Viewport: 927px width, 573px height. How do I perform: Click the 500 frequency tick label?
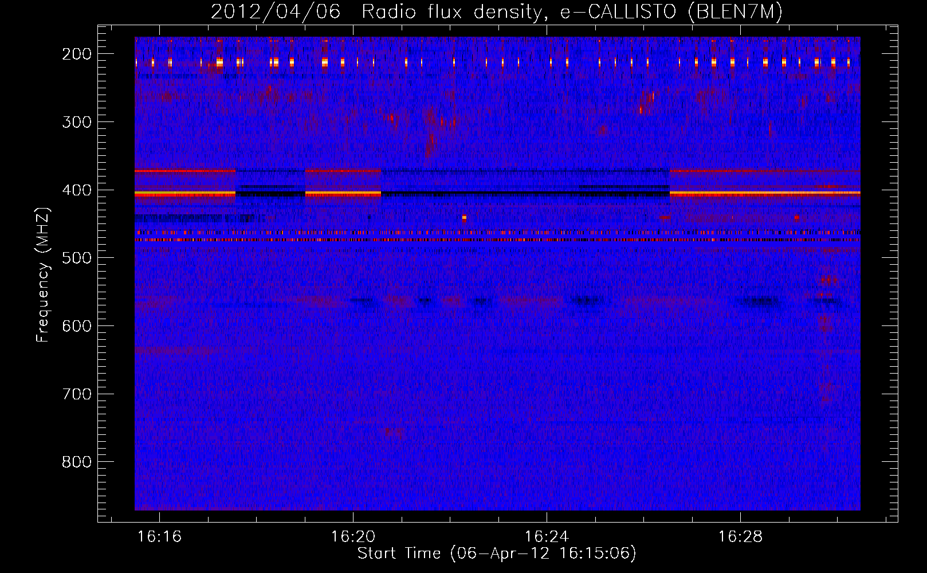(77, 258)
